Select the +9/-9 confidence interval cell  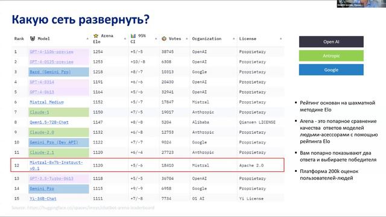pos(136,189)
